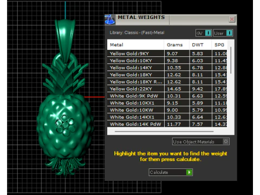Sort by the Metal column header
The height and width of the screenshot is (195, 260).
[x=135, y=44]
